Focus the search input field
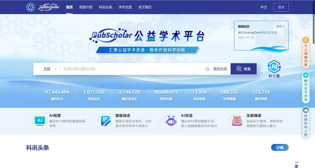The image size is (315, 168). coord(132,69)
